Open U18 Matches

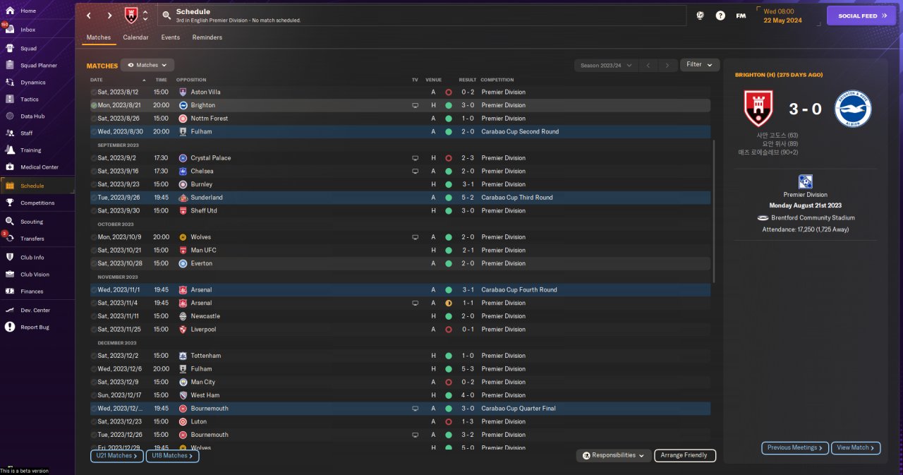(x=172, y=456)
